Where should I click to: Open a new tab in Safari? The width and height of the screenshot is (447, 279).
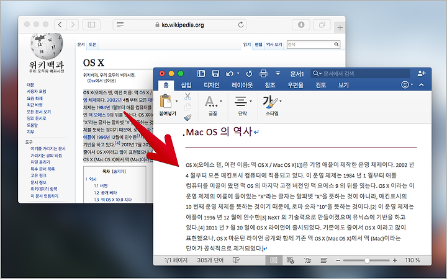click(x=340, y=28)
